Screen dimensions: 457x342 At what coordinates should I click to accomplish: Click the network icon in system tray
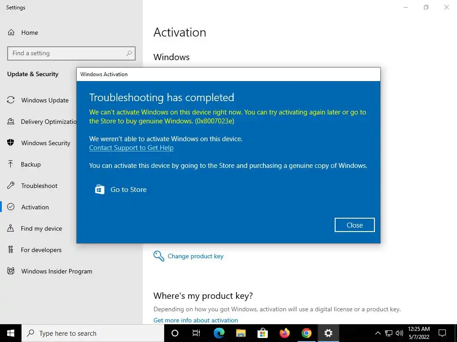coord(389,333)
